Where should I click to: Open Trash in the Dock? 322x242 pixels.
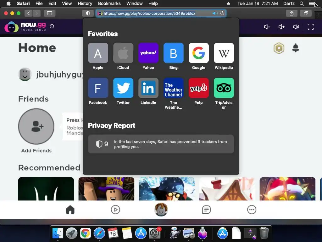[264, 233]
